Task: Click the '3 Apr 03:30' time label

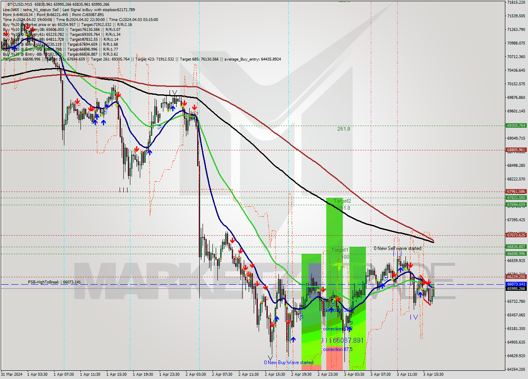Action: pos(354,374)
